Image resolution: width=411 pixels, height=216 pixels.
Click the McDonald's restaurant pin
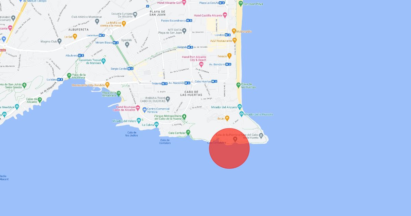pyautogui.click(x=234, y=31)
